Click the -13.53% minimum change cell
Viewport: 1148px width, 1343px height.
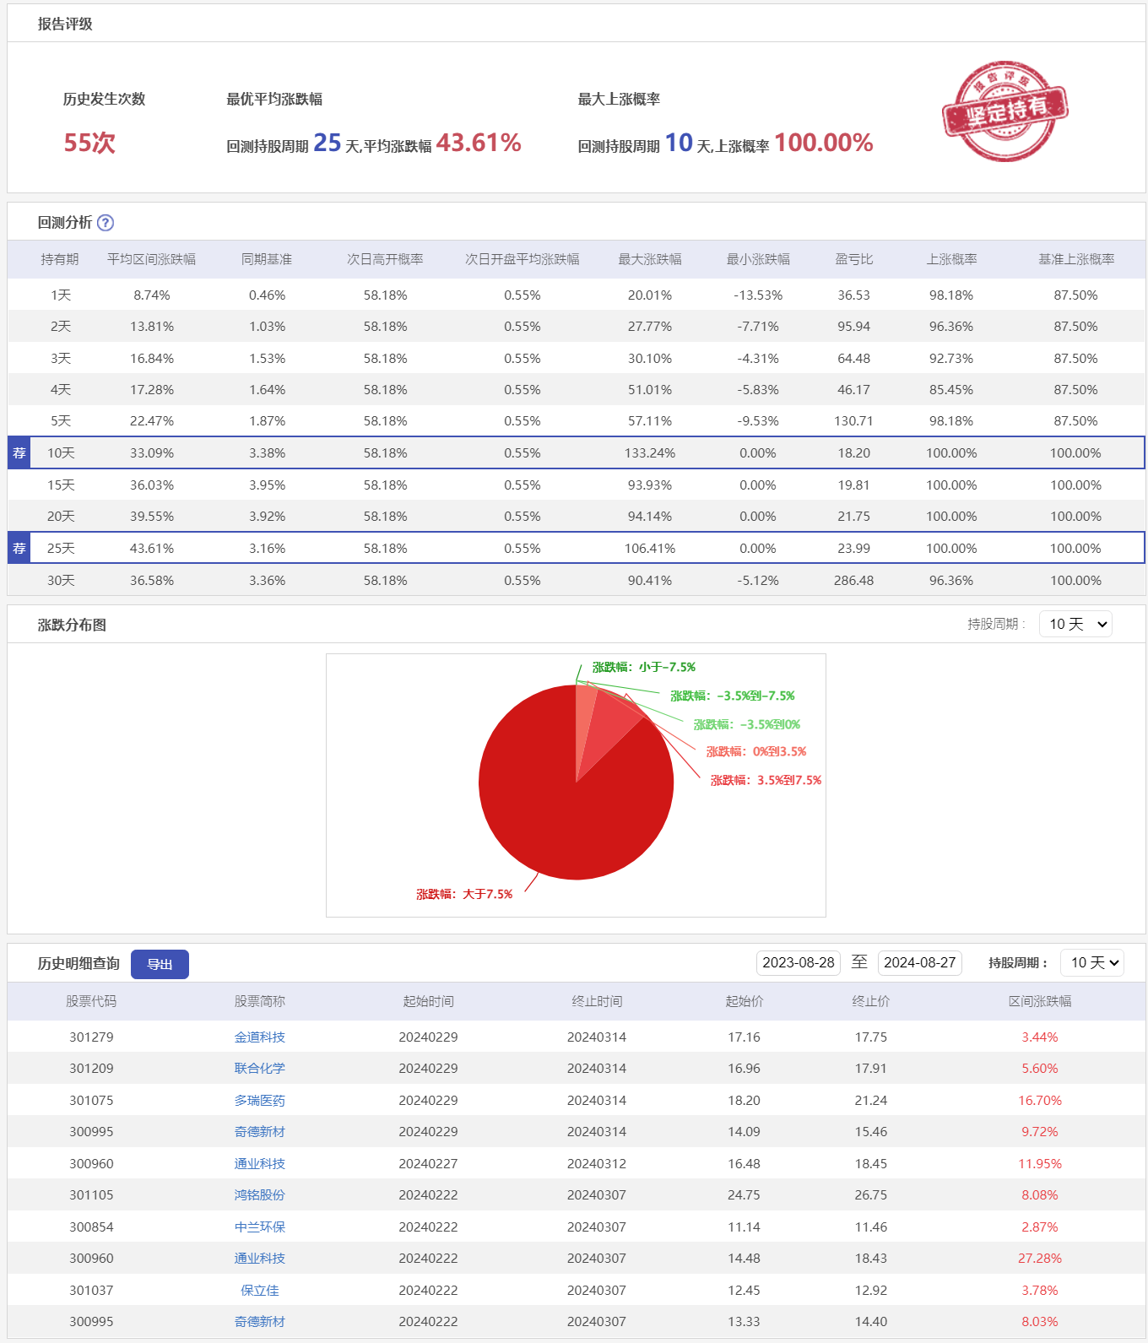[x=758, y=295]
